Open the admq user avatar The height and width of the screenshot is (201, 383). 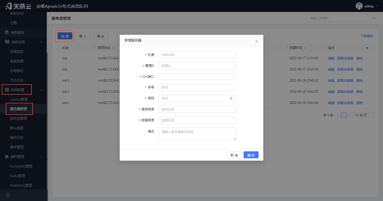pyautogui.click(x=359, y=6)
